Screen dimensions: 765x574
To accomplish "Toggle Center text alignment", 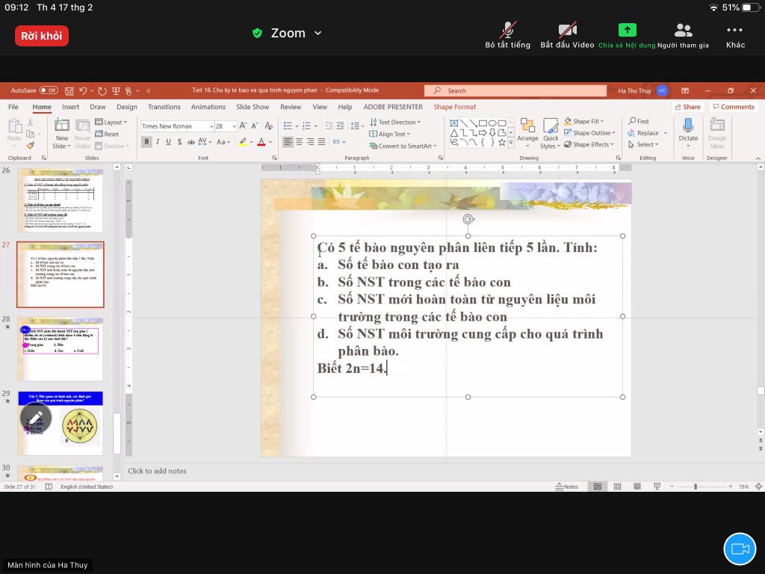I will pyautogui.click(x=299, y=141).
